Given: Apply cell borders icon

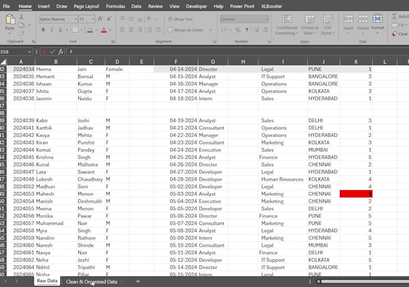Looking at the screenshot, I should tap(75, 29).
